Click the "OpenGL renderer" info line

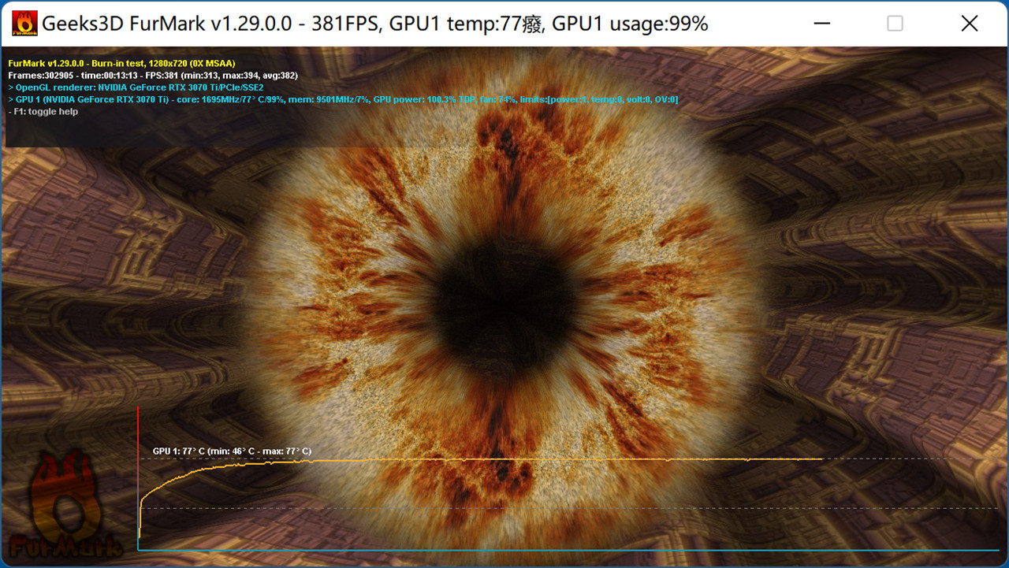point(136,87)
